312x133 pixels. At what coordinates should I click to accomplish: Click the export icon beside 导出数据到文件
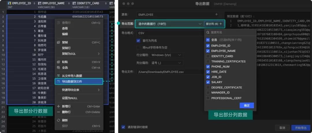click(x=58, y=81)
